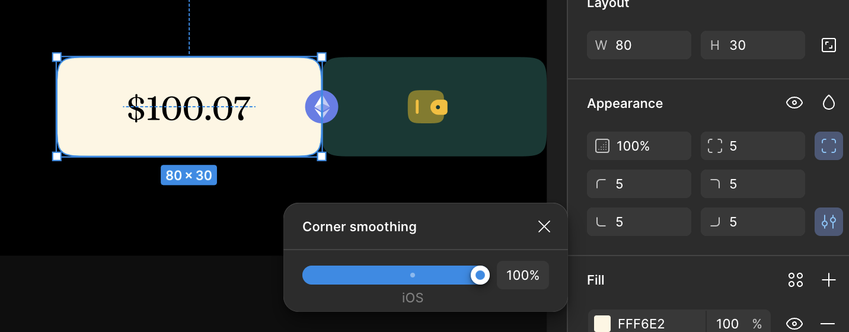Screen dimensions: 849x332
Task: Click the 100% corner smoothing value field
Action: pyautogui.click(x=523, y=275)
